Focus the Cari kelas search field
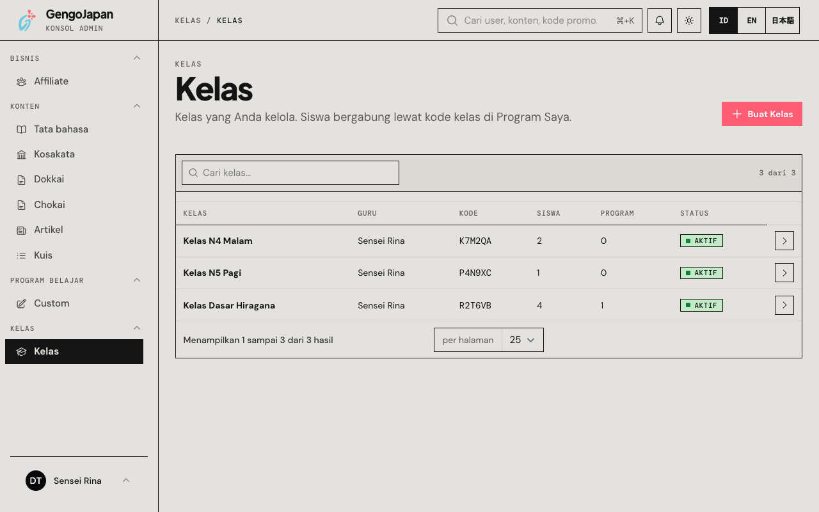Viewport: 819px width, 512px height. pyautogui.click(x=290, y=173)
